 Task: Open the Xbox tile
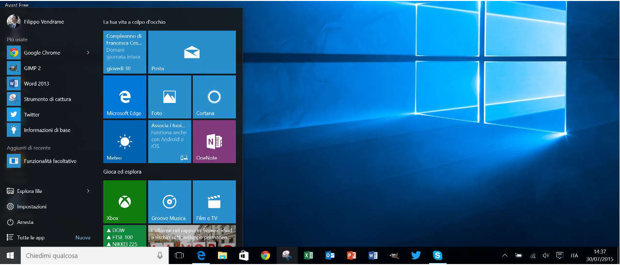pos(124,202)
